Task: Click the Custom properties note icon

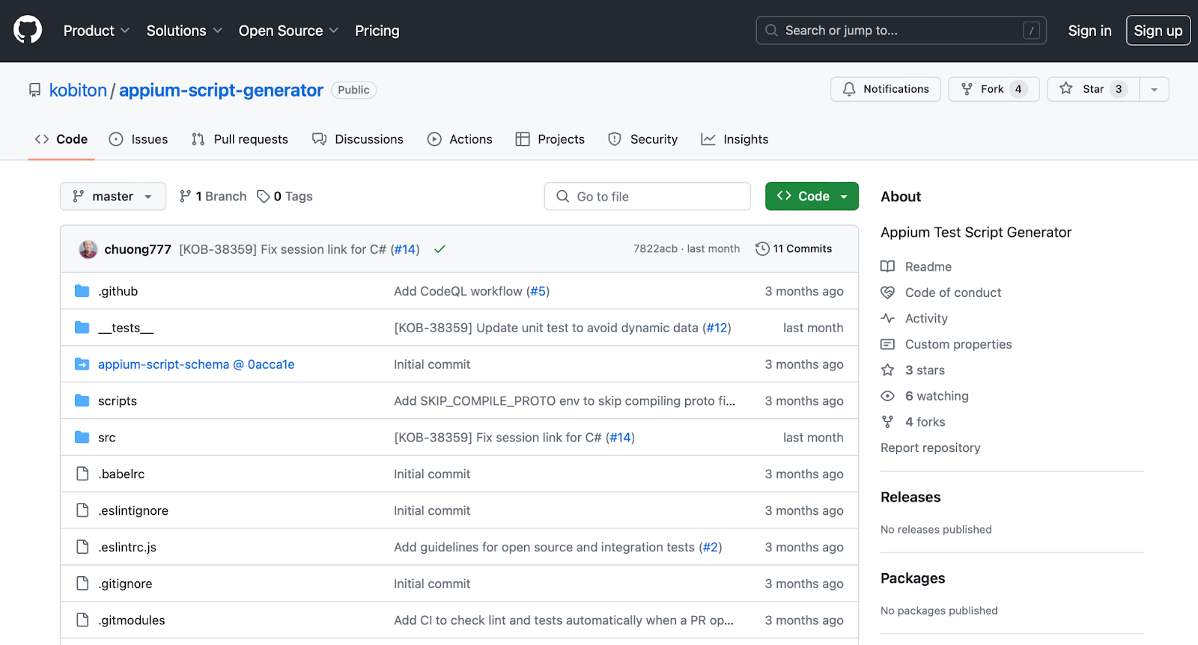Action: (x=887, y=344)
